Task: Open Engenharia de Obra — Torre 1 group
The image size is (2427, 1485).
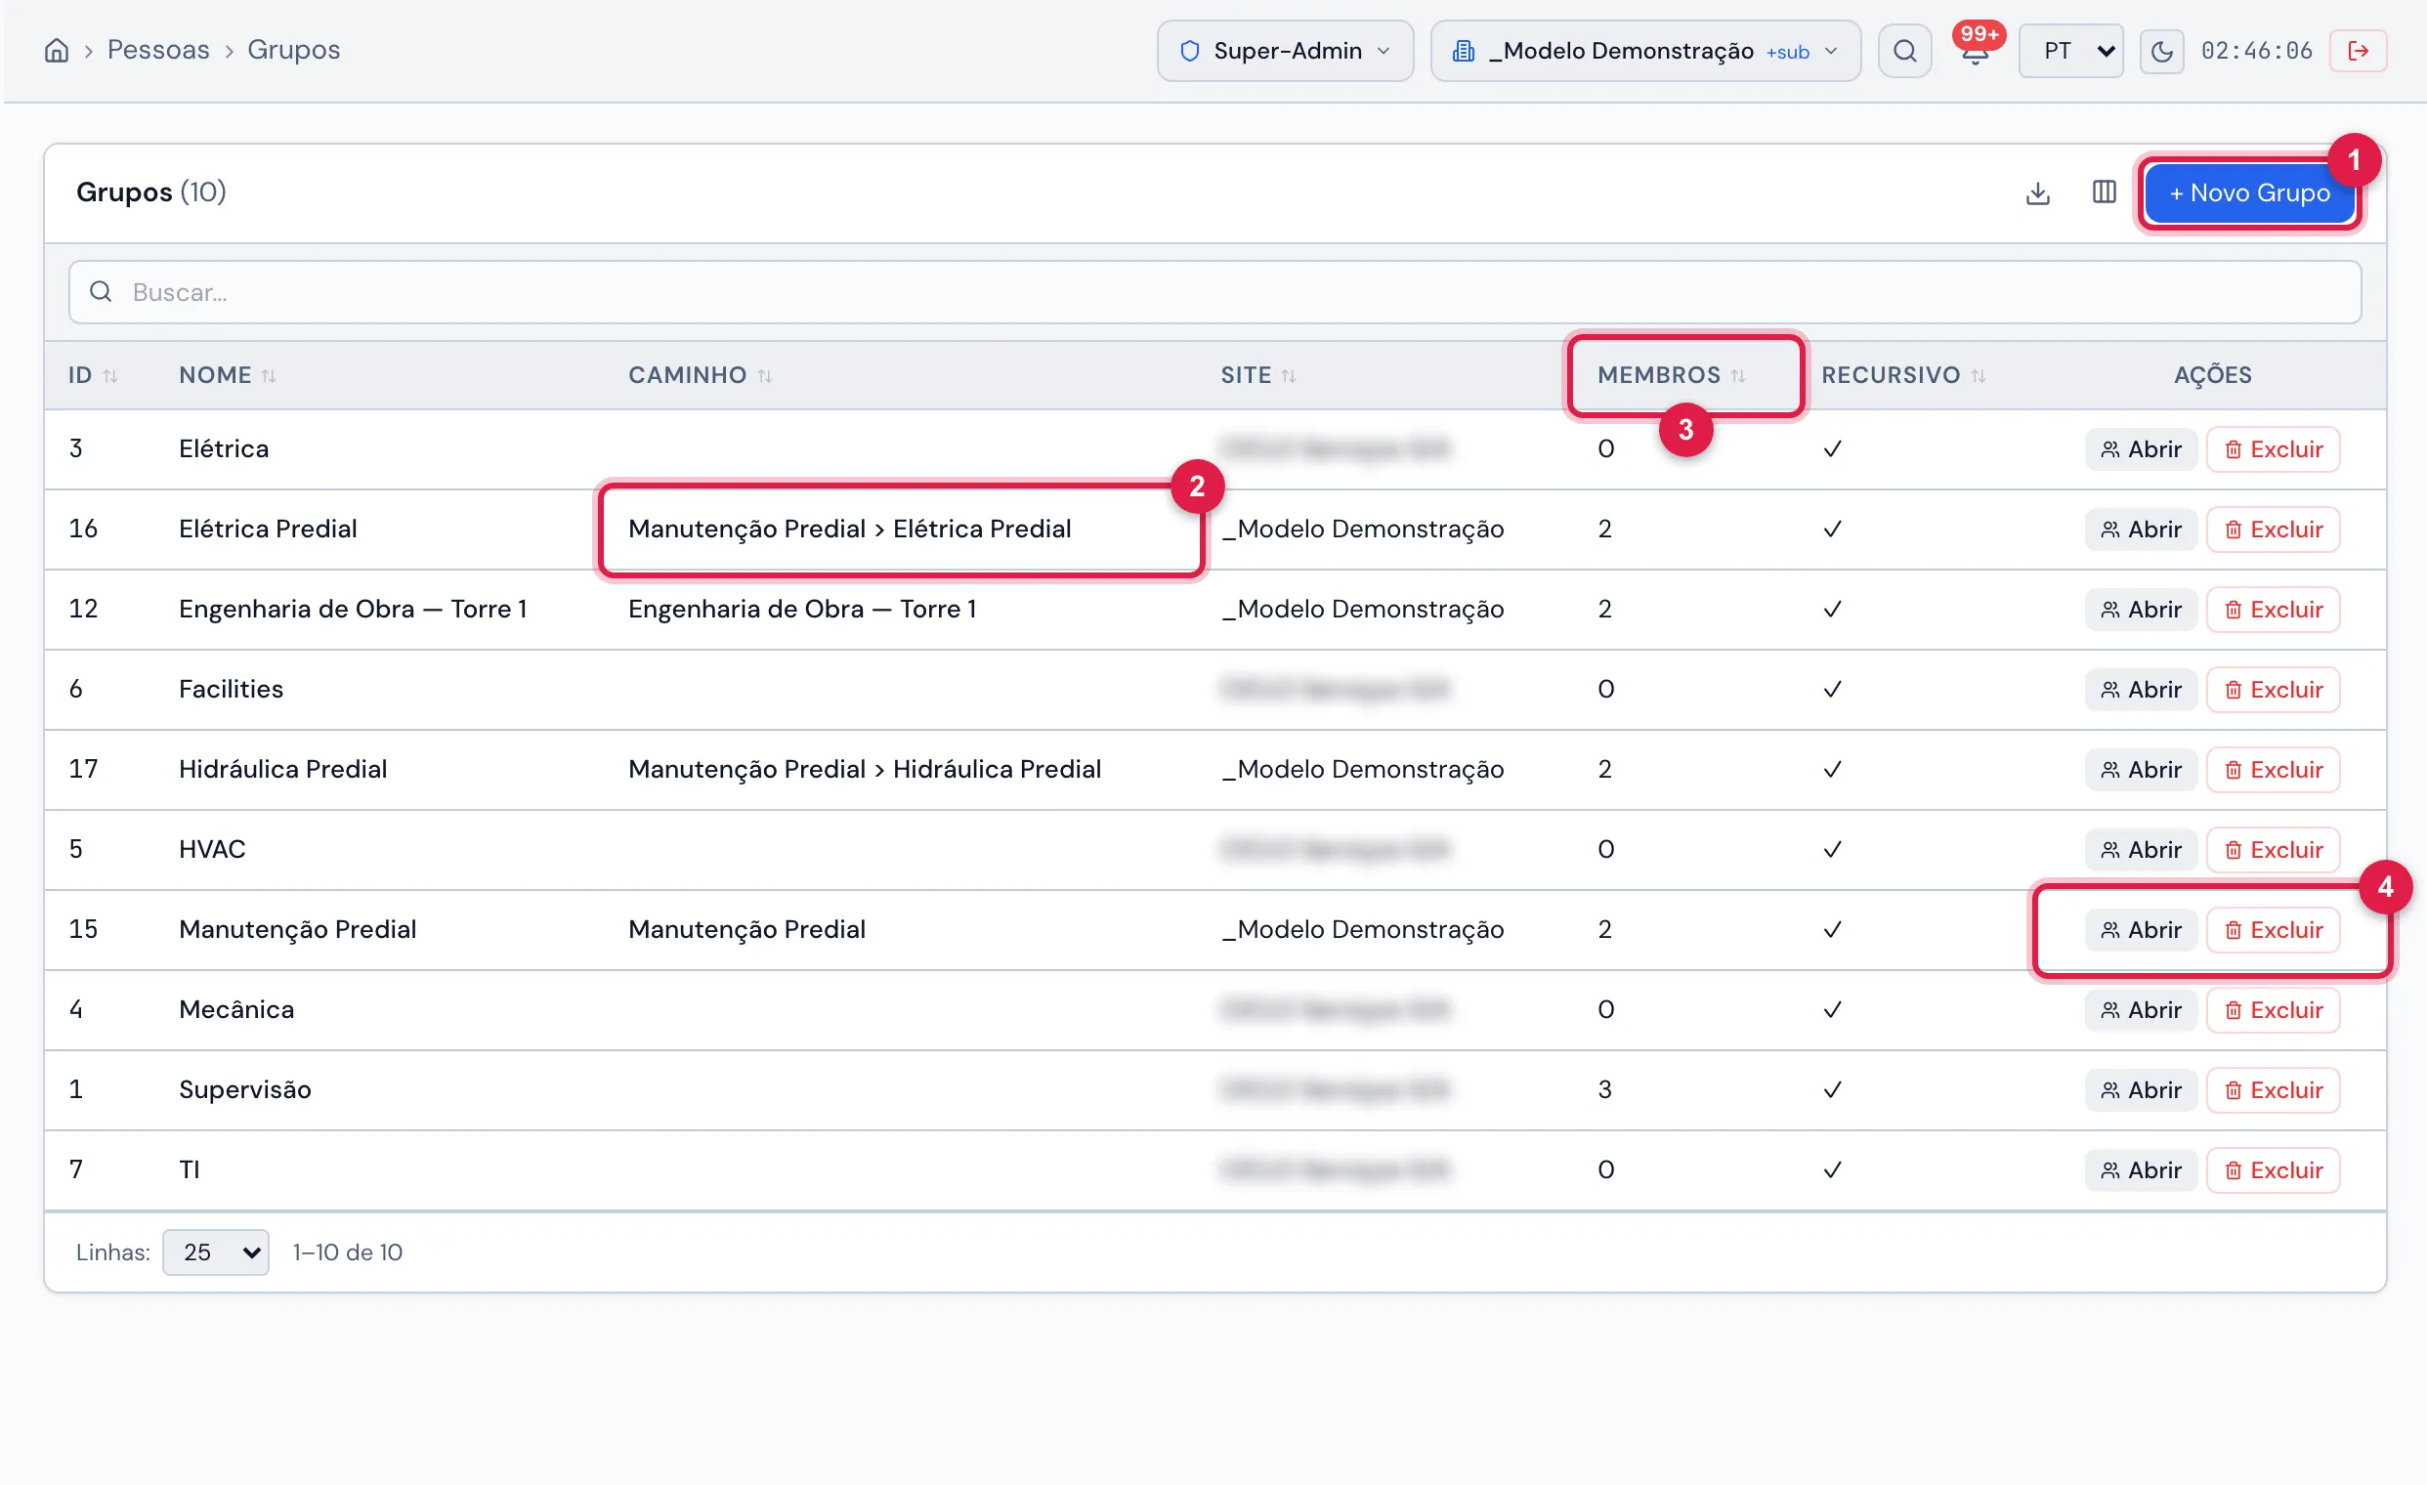Action: [x=2140, y=610]
